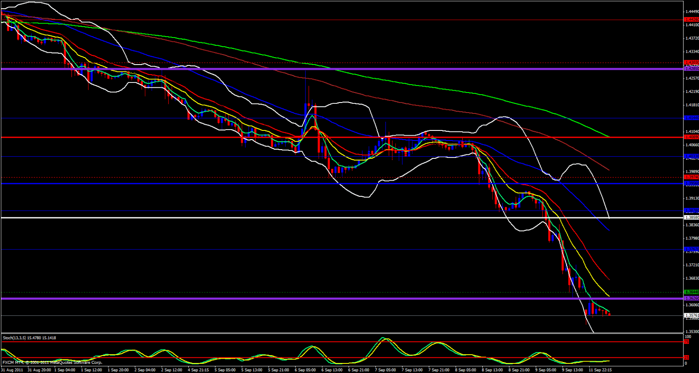Select the stochastic 25 level tag
The width and height of the screenshot is (699, 373).
[x=687, y=358]
